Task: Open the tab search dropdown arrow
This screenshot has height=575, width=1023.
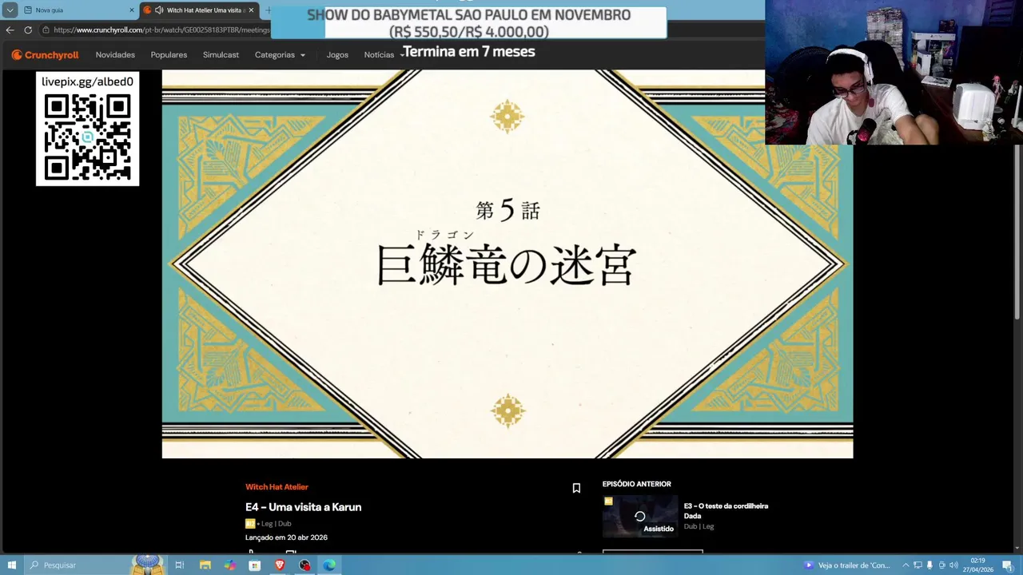Action: 10,10
